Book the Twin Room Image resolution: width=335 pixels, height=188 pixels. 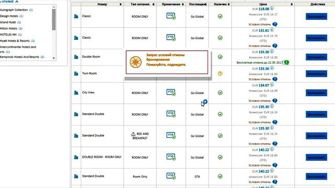pos(316,74)
